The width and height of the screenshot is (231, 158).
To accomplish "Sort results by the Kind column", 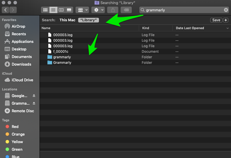I will 156,28.
